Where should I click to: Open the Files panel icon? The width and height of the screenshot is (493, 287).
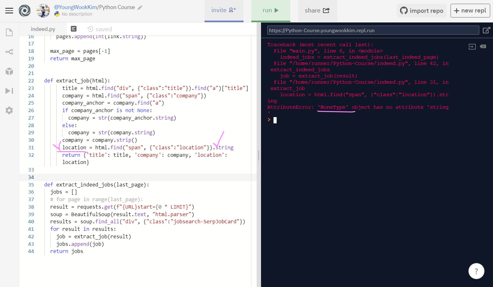click(9, 32)
